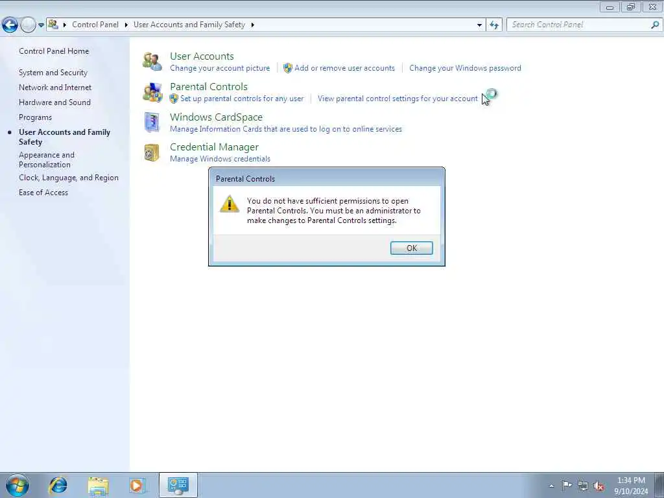Click the Control Panel icon in the address bar
664x498 pixels.
click(x=53, y=25)
